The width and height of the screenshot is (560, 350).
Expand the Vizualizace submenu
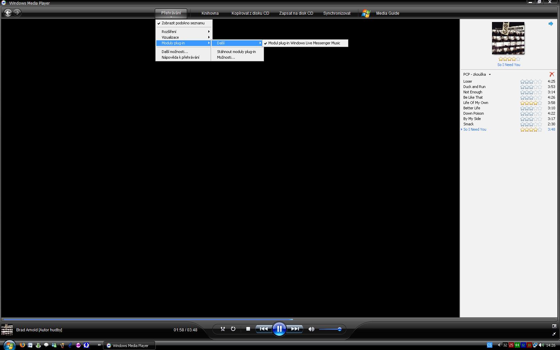(x=184, y=37)
